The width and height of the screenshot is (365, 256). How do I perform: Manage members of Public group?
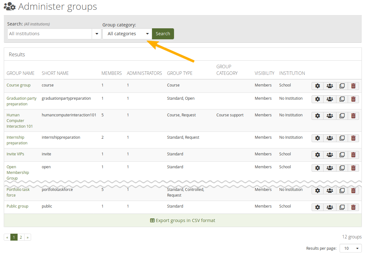pyautogui.click(x=330, y=207)
